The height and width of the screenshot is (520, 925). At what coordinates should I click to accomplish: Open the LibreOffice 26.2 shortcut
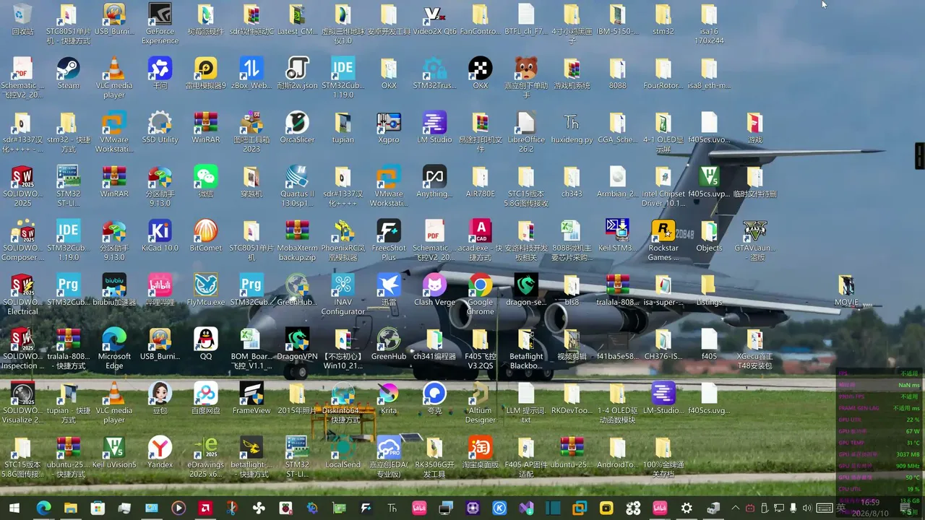coord(526,133)
